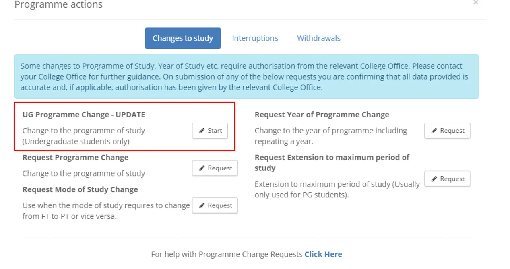Click the Request Year of Programme Change heading
The image size is (510, 269).
[x=322, y=115]
